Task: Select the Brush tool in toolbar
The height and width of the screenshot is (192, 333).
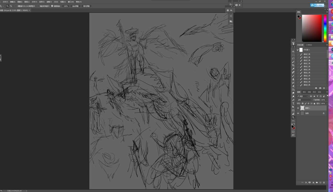Action: [x=293, y=76]
